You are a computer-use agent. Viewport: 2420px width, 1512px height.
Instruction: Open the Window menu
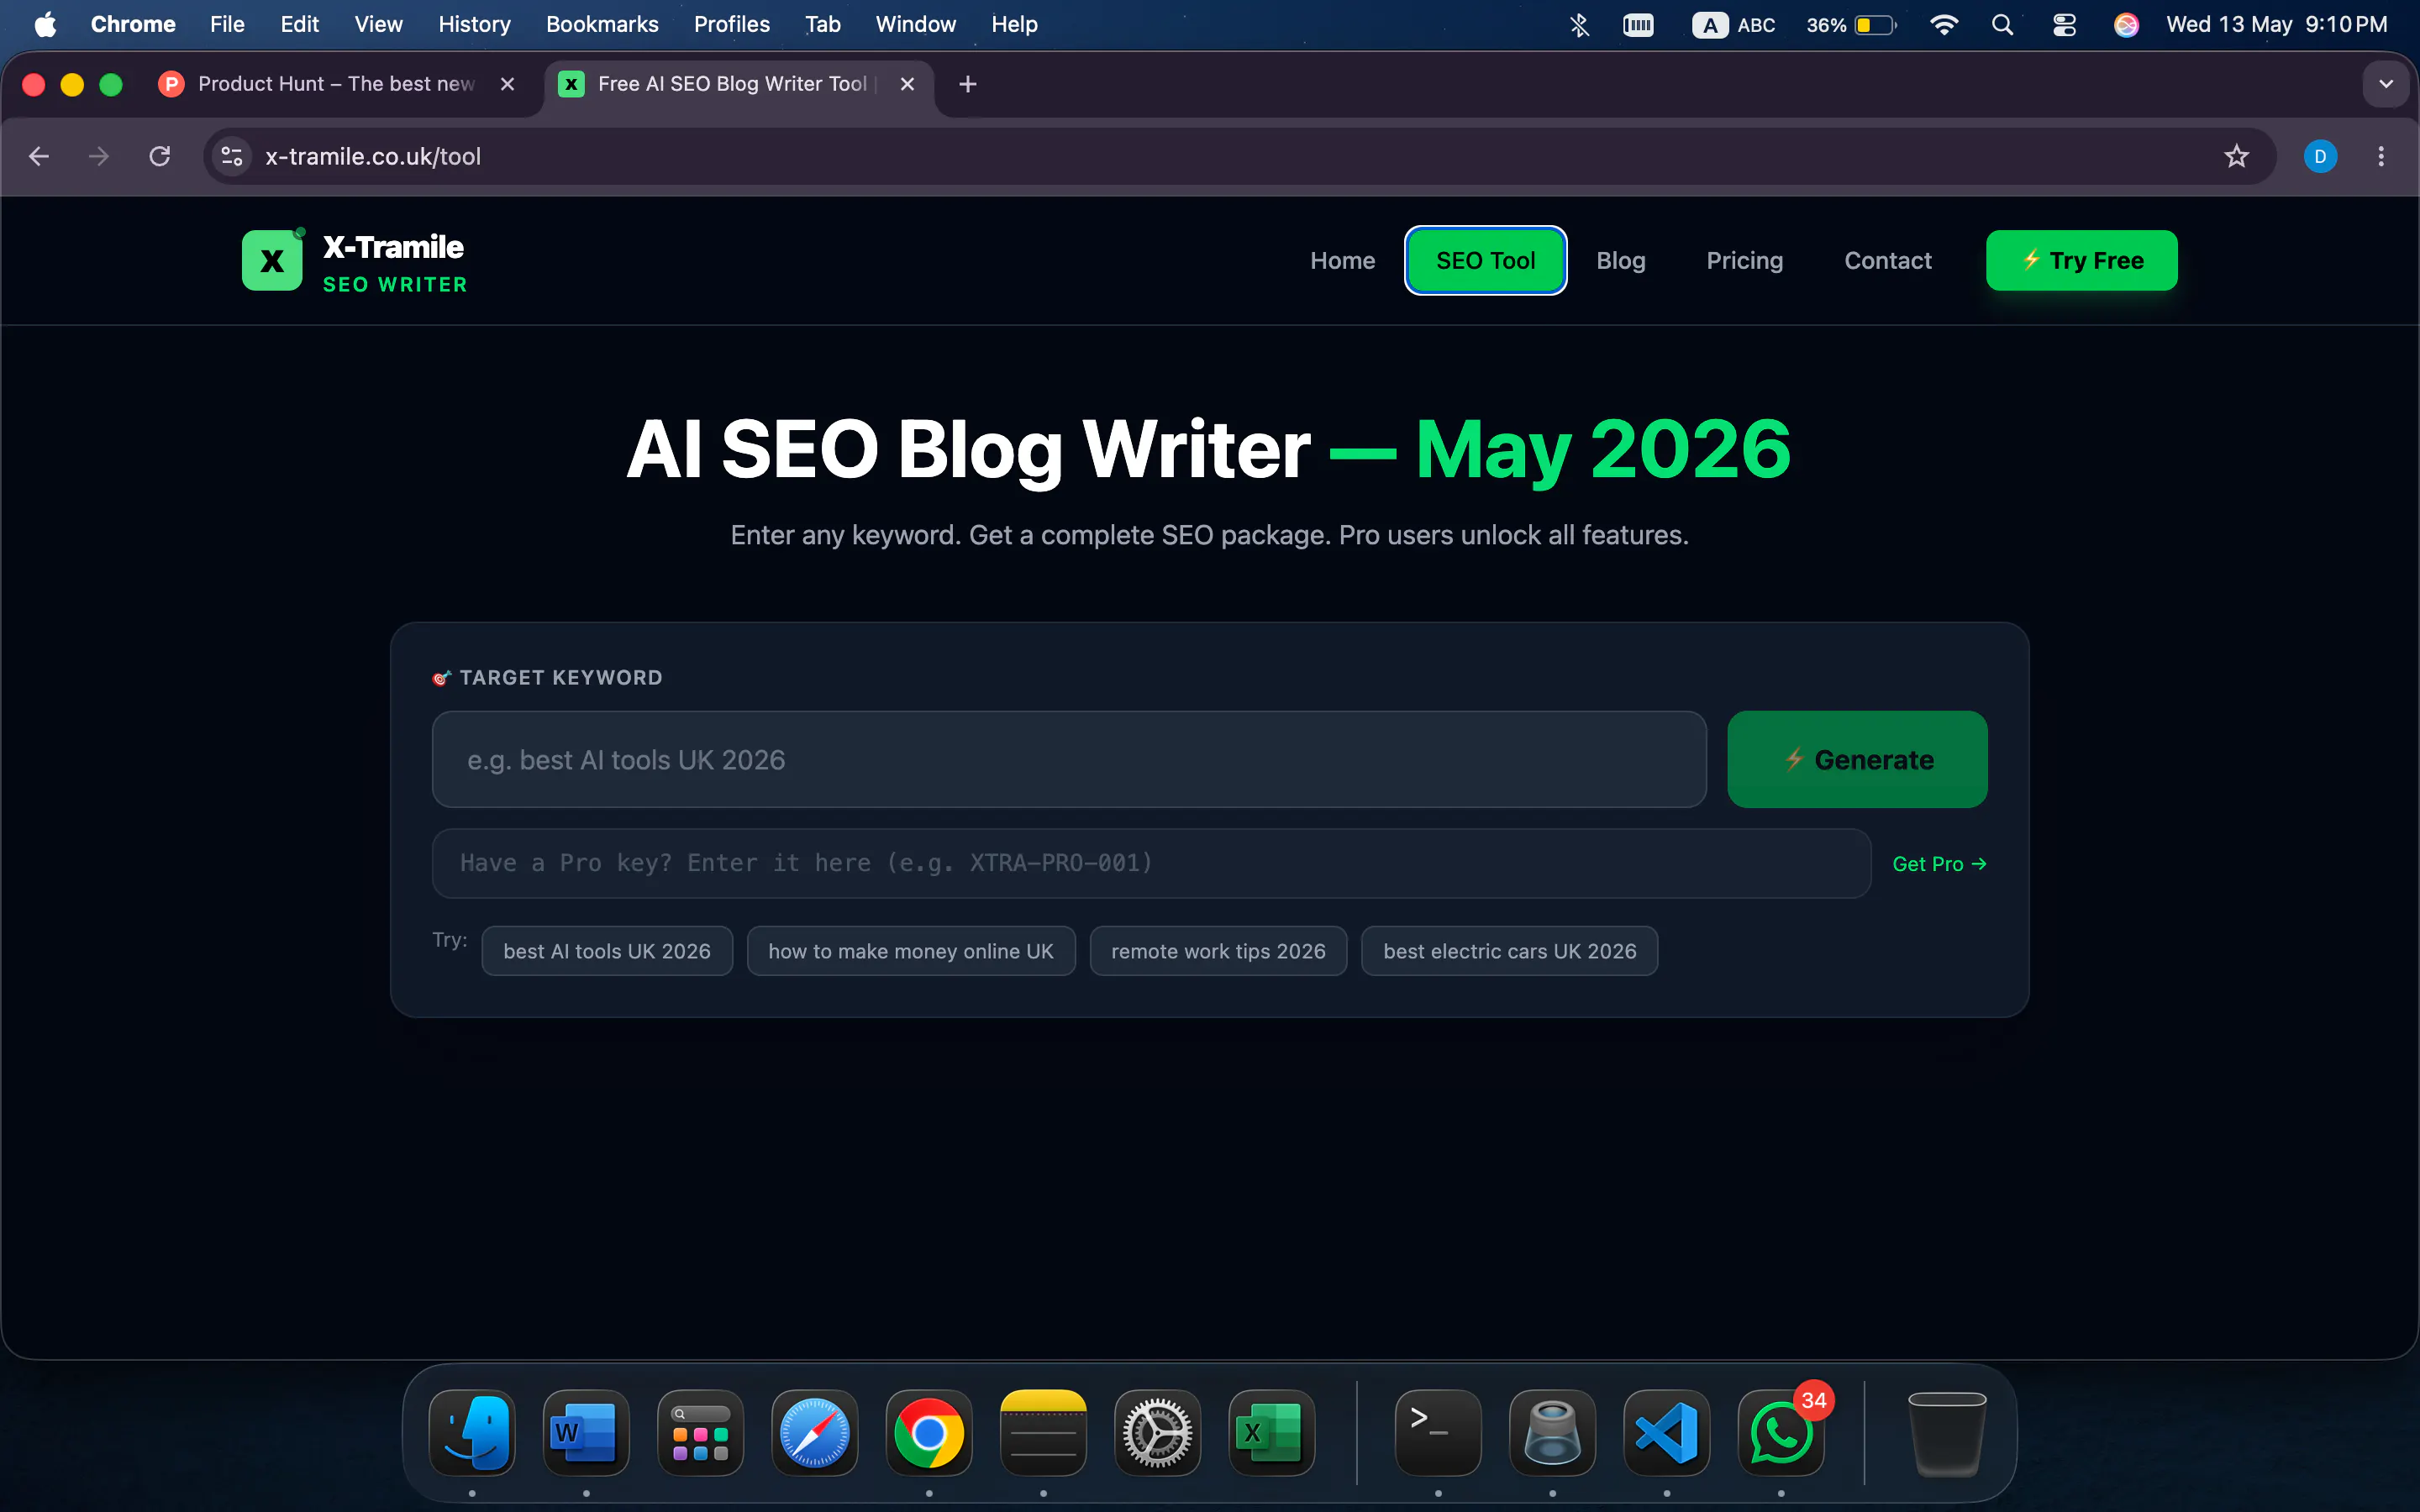[915, 24]
